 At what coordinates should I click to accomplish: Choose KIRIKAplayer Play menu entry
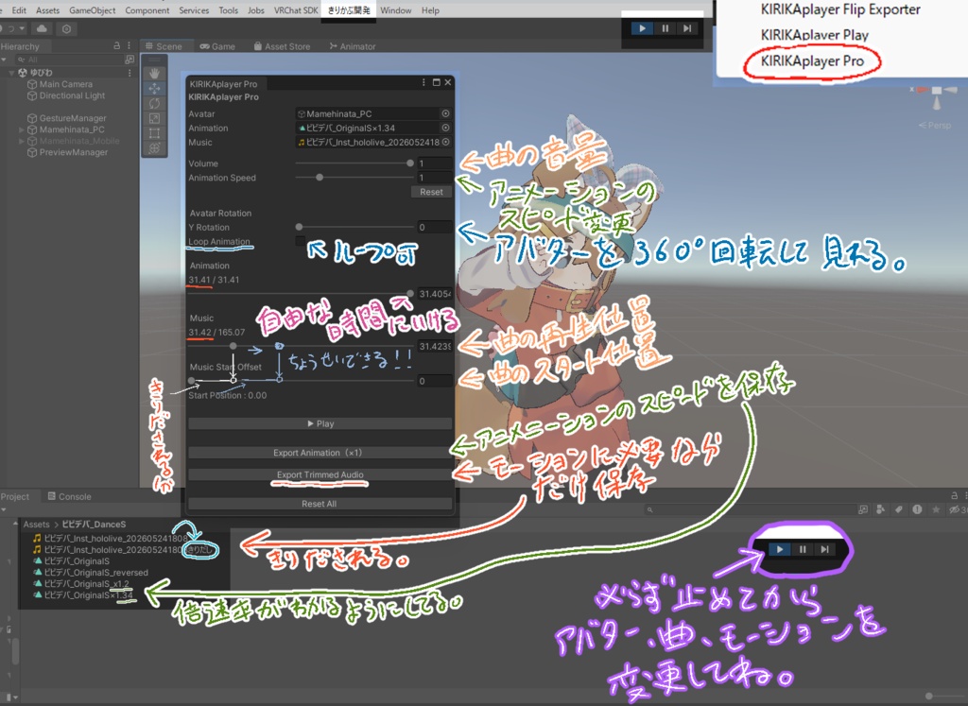coord(814,35)
